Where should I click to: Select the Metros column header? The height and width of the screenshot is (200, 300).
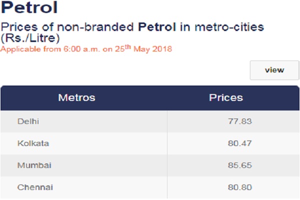tap(76, 97)
